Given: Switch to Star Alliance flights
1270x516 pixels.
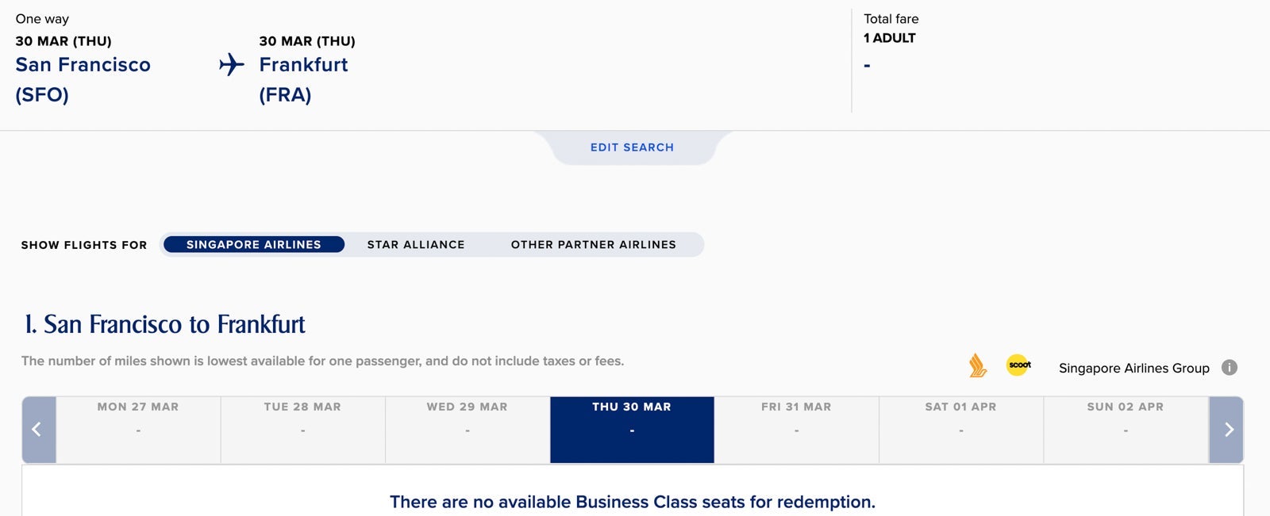Looking at the screenshot, I should (416, 245).
